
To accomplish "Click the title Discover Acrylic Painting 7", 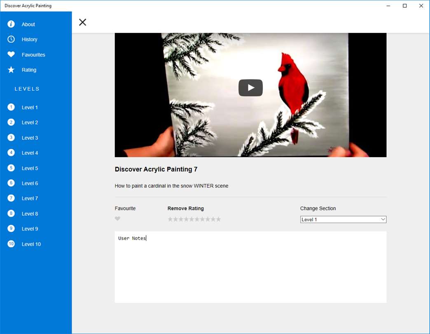I will click(156, 169).
